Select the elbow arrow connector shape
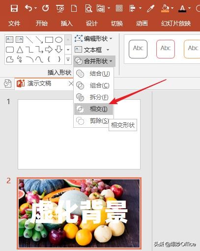This screenshot has width=200, height=251. pos(39,50)
